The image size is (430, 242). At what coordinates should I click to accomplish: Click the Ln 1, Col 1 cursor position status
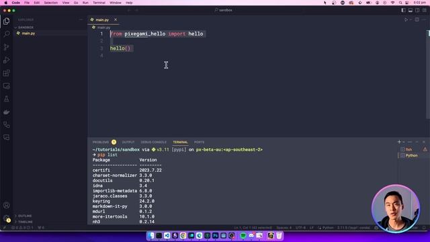click(x=253, y=228)
